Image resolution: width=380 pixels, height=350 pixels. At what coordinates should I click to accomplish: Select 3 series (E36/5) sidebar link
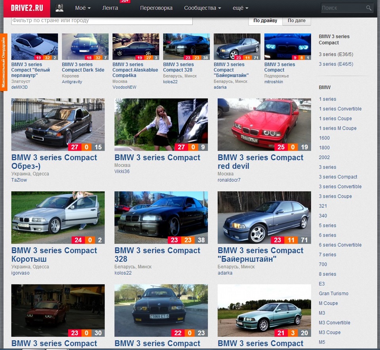336,55
